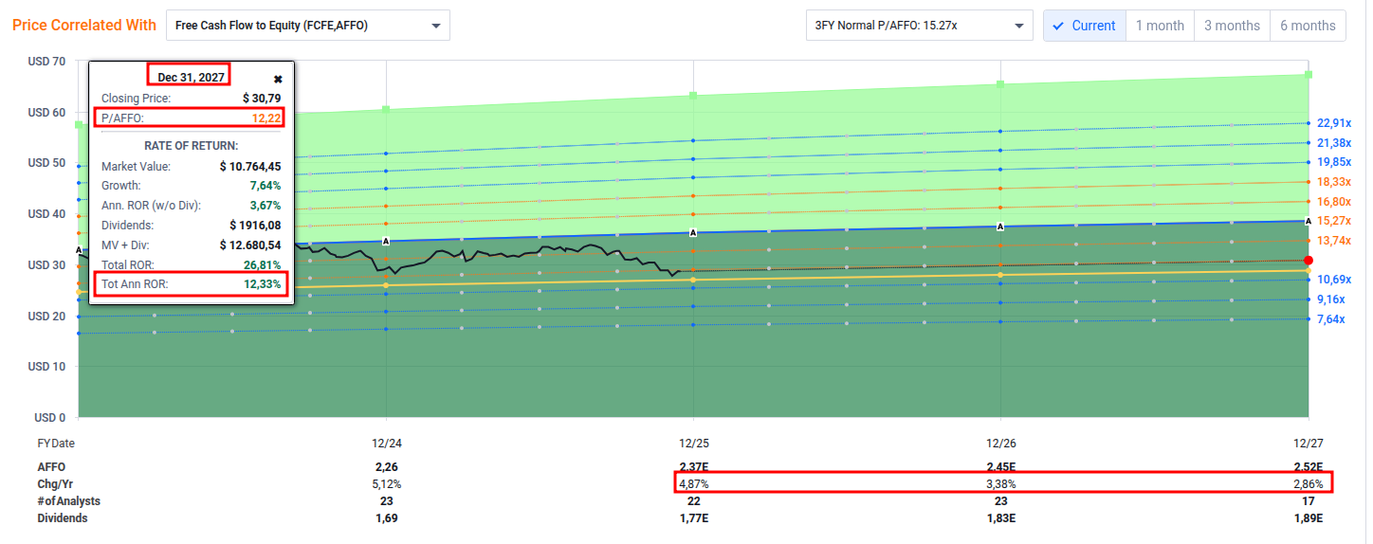This screenshot has height=544, width=1373.
Task: Click the 'A' marker at the 12/27 edge
Action: click(1309, 221)
